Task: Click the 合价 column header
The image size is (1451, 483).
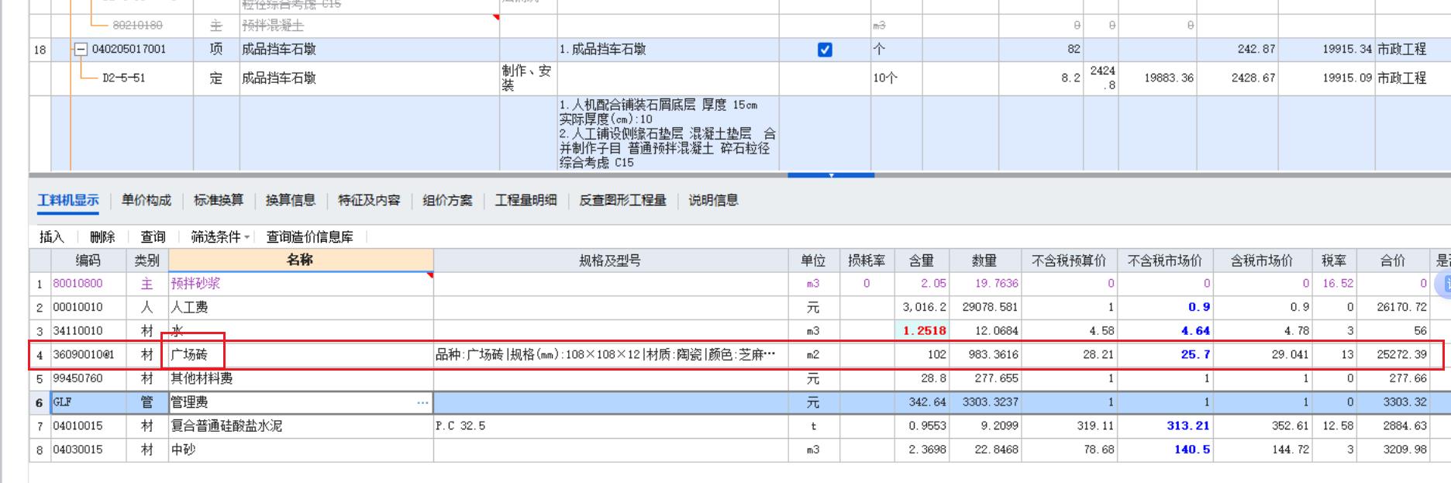Action: (1392, 260)
